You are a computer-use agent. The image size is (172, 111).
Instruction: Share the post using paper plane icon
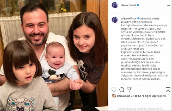coord(130,89)
